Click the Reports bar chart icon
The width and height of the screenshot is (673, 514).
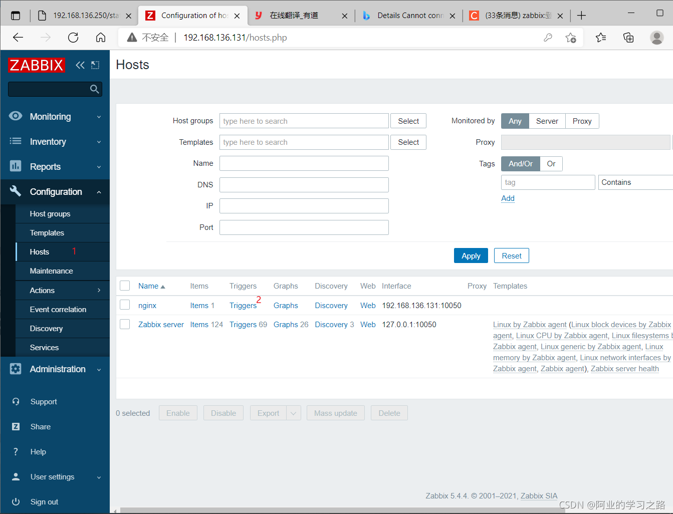pos(16,166)
